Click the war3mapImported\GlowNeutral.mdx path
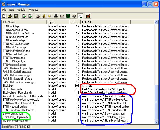160x130 pixels. point(103,114)
